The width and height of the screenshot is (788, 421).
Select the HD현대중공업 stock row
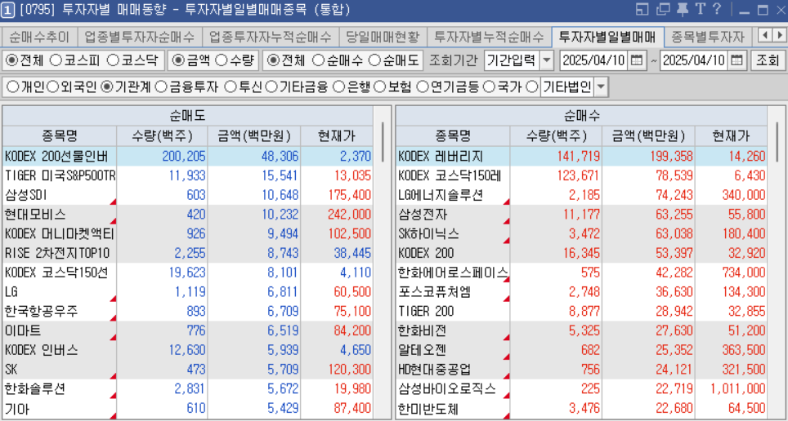pyautogui.click(x=581, y=370)
